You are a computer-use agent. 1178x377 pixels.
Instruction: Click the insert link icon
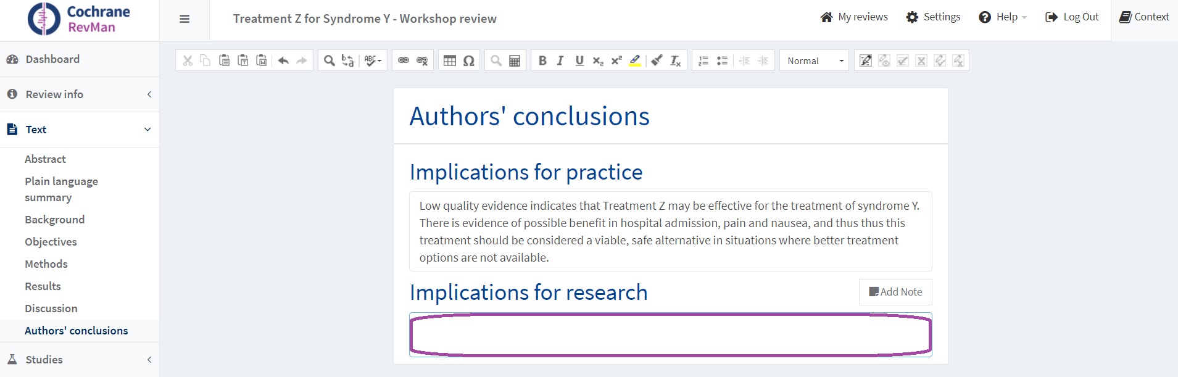coord(404,60)
